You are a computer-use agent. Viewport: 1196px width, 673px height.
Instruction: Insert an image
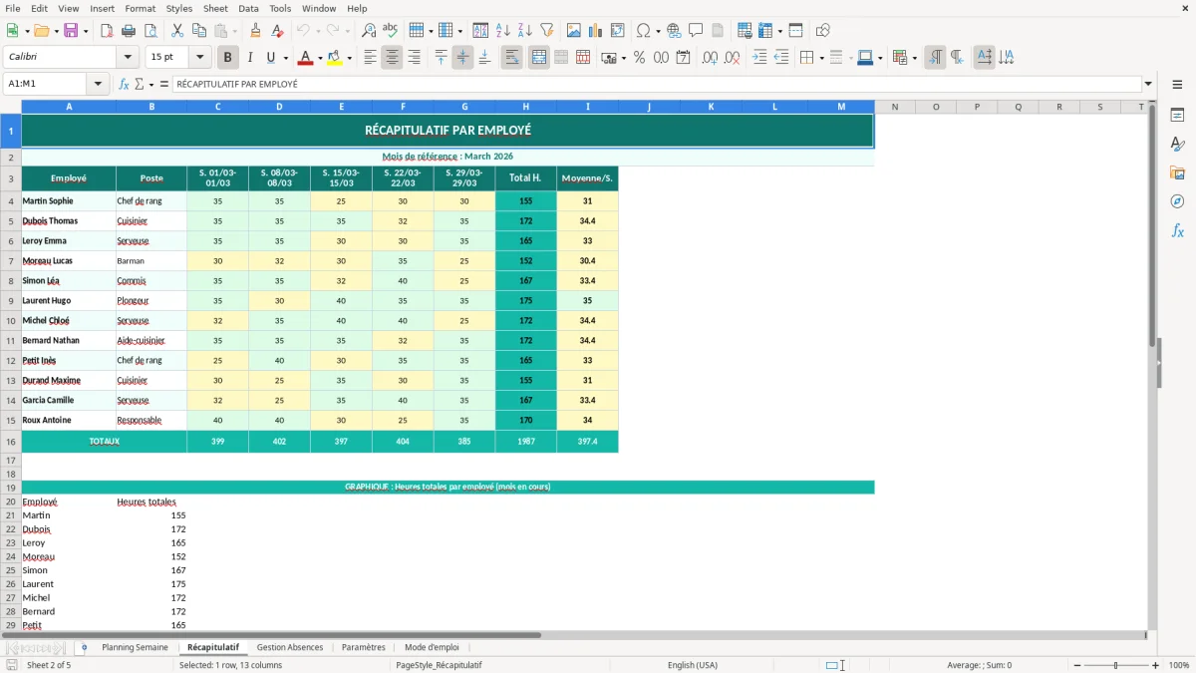(574, 31)
